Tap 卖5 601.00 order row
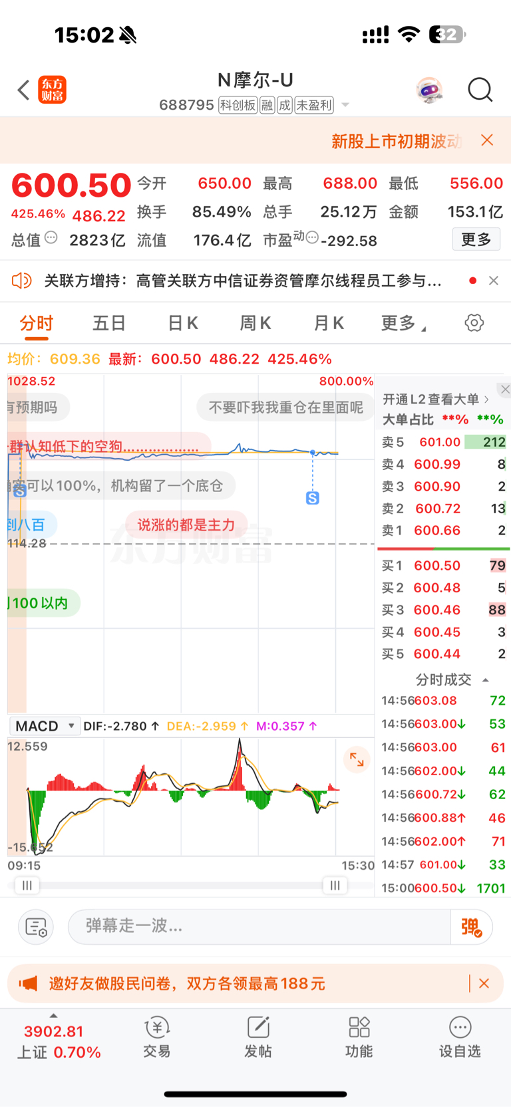 click(443, 442)
